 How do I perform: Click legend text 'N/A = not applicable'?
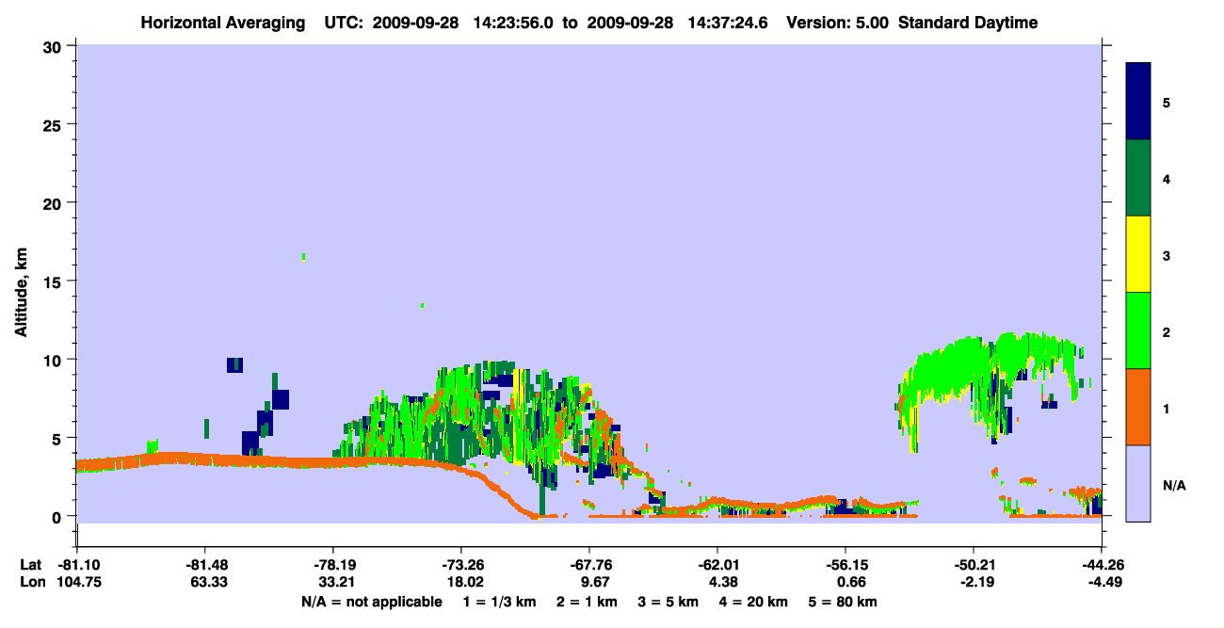pyautogui.click(x=371, y=602)
